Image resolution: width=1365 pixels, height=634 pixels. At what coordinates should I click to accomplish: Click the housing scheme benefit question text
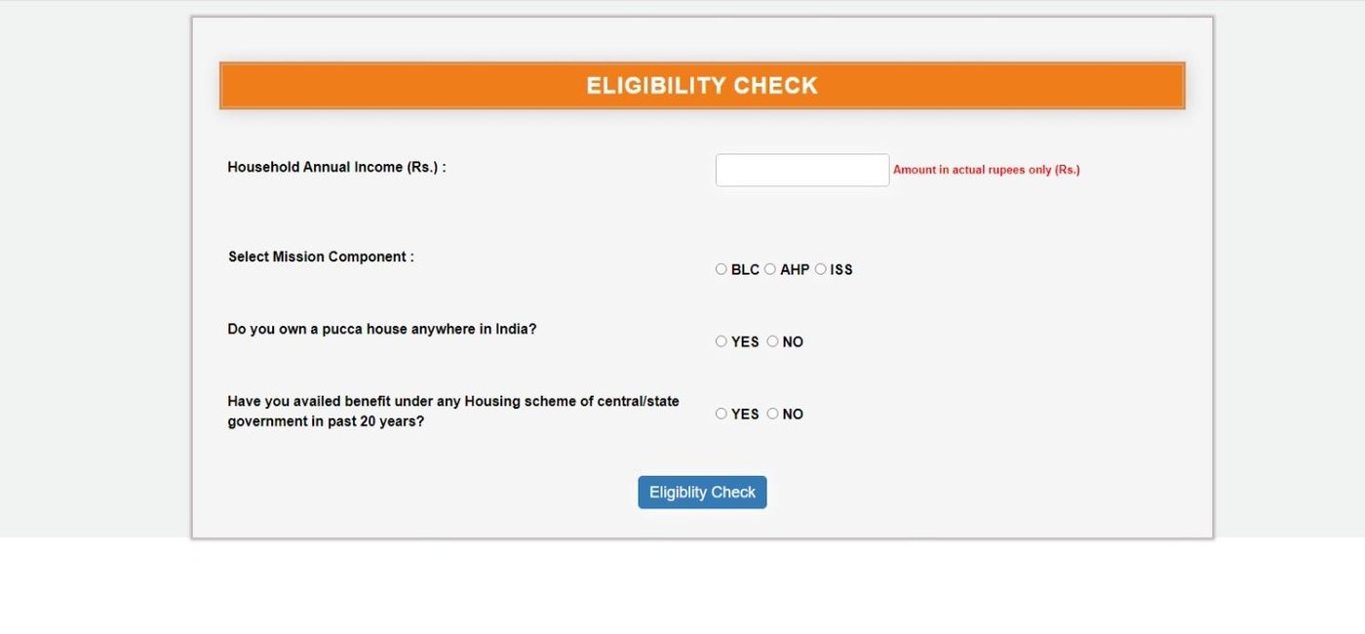[x=452, y=411]
